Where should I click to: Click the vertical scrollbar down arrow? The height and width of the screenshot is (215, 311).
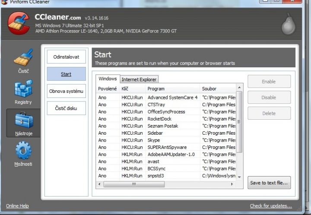[239, 177]
